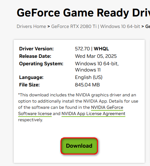Viewport: 150px width, 166px height.
Task: Click the Windows 10 64-bit operating system value
Action: pos(97,64)
